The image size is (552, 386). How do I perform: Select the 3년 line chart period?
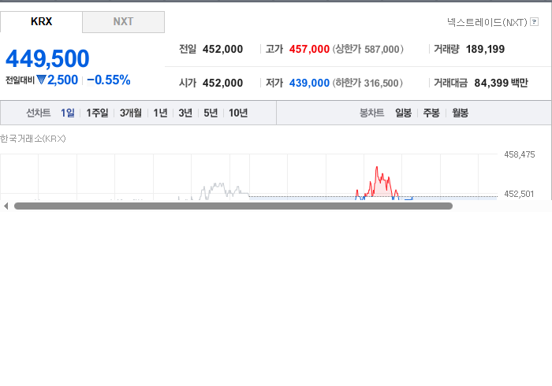[x=185, y=113]
